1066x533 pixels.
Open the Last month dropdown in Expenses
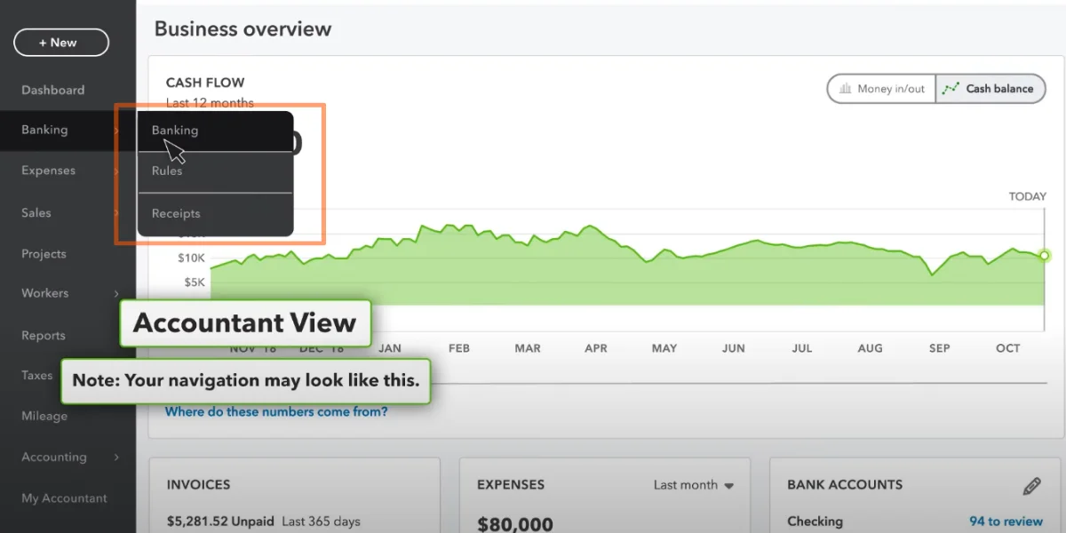point(694,485)
